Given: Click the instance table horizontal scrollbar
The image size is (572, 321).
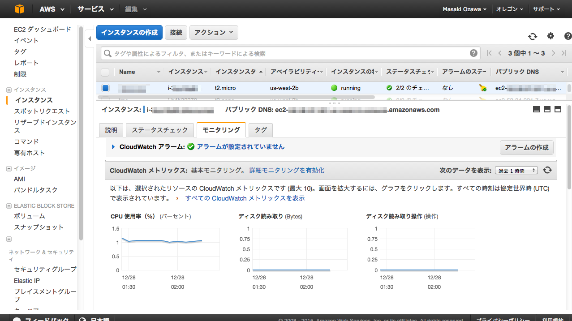Looking at the screenshot, I should pyautogui.click(x=237, y=97).
